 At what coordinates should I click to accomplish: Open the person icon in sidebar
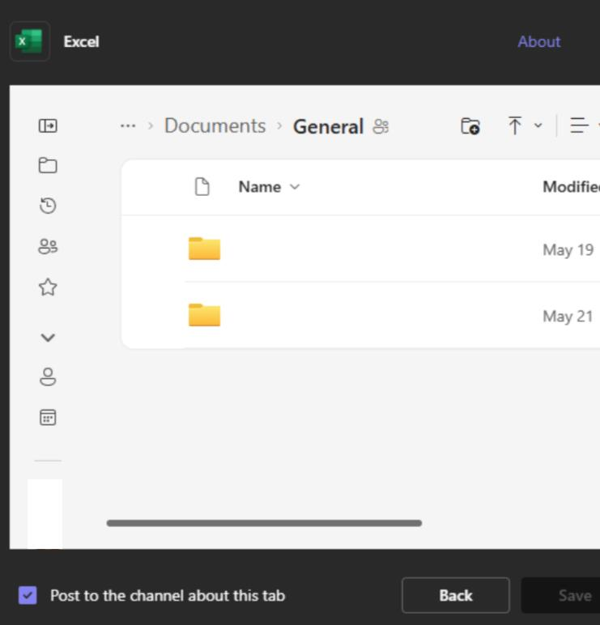tap(48, 376)
